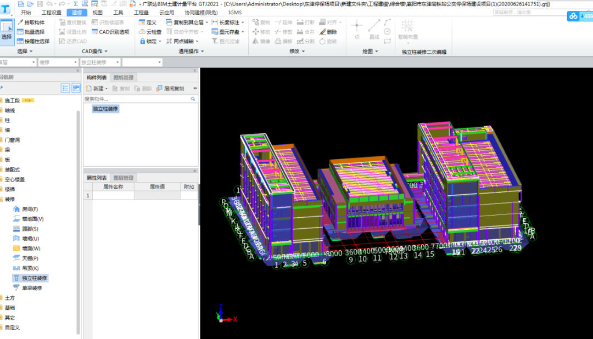
Task: Open the 开始 ribbon tab
Action: (x=26, y=13)
